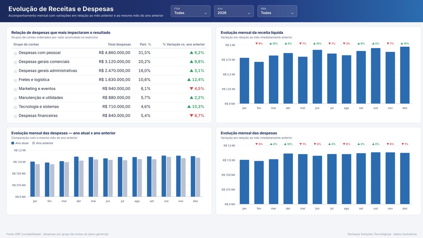Screen dimensions: 423x238
Task: Expand the Despesas com pessoal row
Action: [15, 53]
